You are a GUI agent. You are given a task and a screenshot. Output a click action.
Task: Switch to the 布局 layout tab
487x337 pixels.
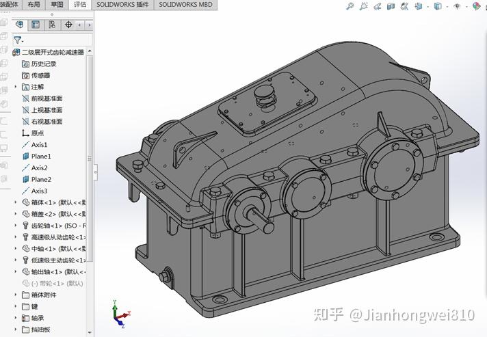point(34,4)
